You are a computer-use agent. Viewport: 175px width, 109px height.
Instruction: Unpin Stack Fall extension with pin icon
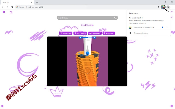click(x=162, y=28)
